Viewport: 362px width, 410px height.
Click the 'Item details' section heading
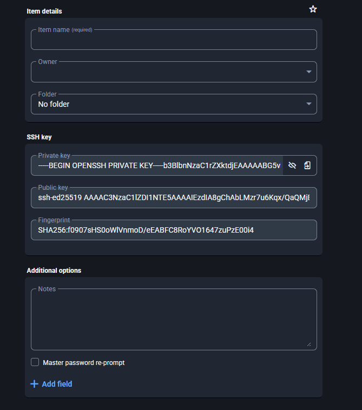click(x=44, y=11)
